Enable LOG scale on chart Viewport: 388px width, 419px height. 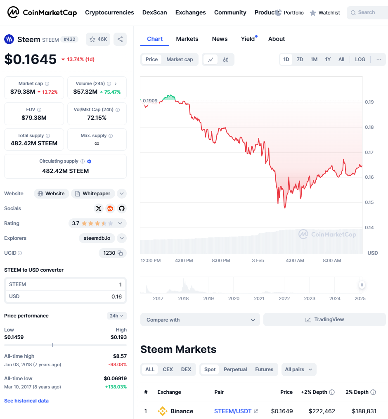pos(360,59)
